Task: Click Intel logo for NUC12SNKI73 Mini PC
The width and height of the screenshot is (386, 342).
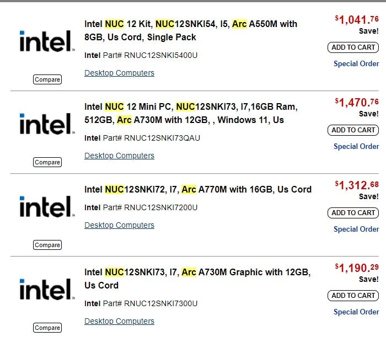Action: coord(47,124)
